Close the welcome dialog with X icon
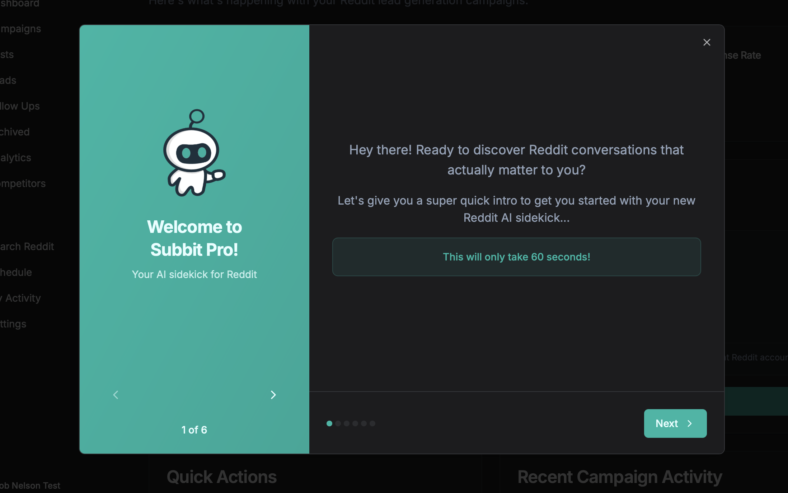Viewport: 788px width, 493px height. [707, 42]
